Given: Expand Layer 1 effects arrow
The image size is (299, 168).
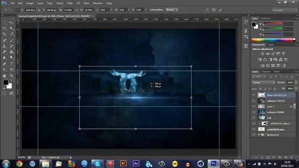Looking at the screenshot, I should (294, 106).
